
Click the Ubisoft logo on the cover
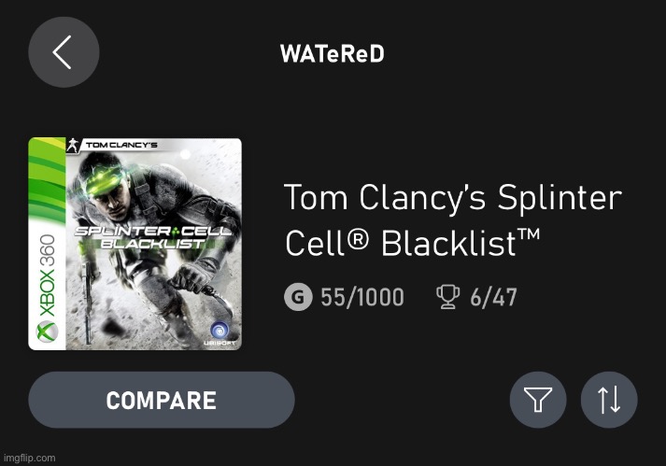tap(219, 330)
